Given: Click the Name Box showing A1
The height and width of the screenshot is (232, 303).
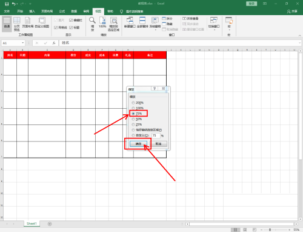Looking at the screenshot, I should tap(12, 43).
